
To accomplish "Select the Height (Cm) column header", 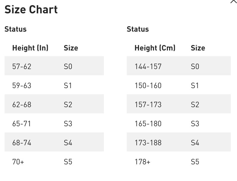I will point(155,48).
